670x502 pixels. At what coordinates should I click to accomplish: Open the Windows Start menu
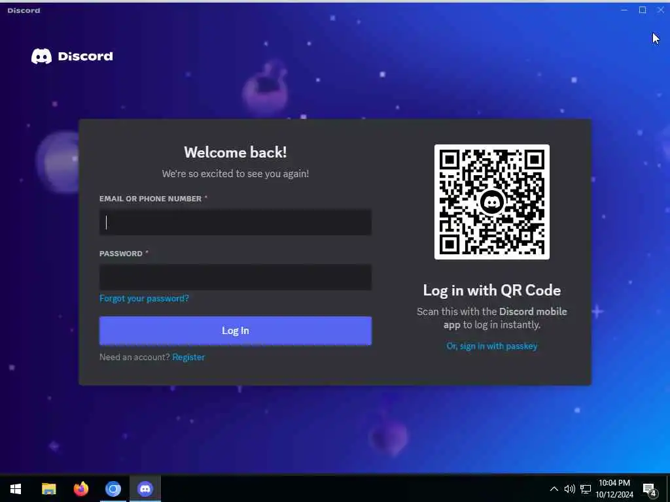[16, 489]
